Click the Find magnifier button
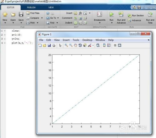The width and height of the screenshot is (156, 138). 51,23
